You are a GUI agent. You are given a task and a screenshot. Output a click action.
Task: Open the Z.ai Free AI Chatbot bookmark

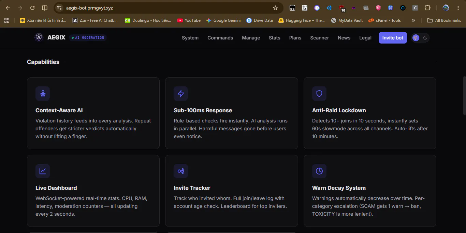coord(95,20)
